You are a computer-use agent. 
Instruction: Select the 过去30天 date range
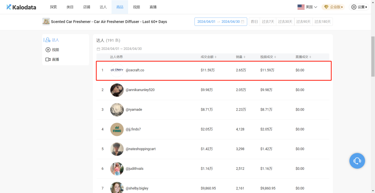285,21
